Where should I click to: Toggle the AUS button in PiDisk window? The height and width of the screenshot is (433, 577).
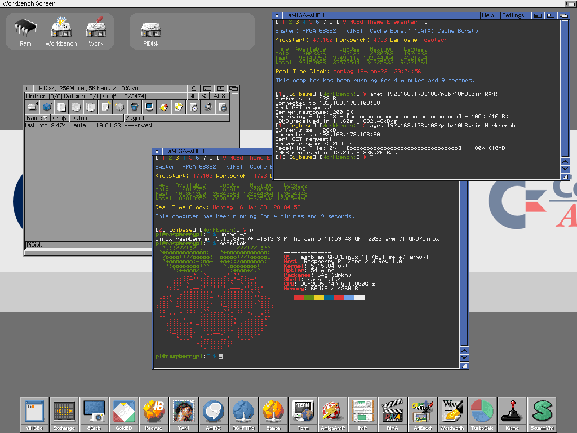219,96
